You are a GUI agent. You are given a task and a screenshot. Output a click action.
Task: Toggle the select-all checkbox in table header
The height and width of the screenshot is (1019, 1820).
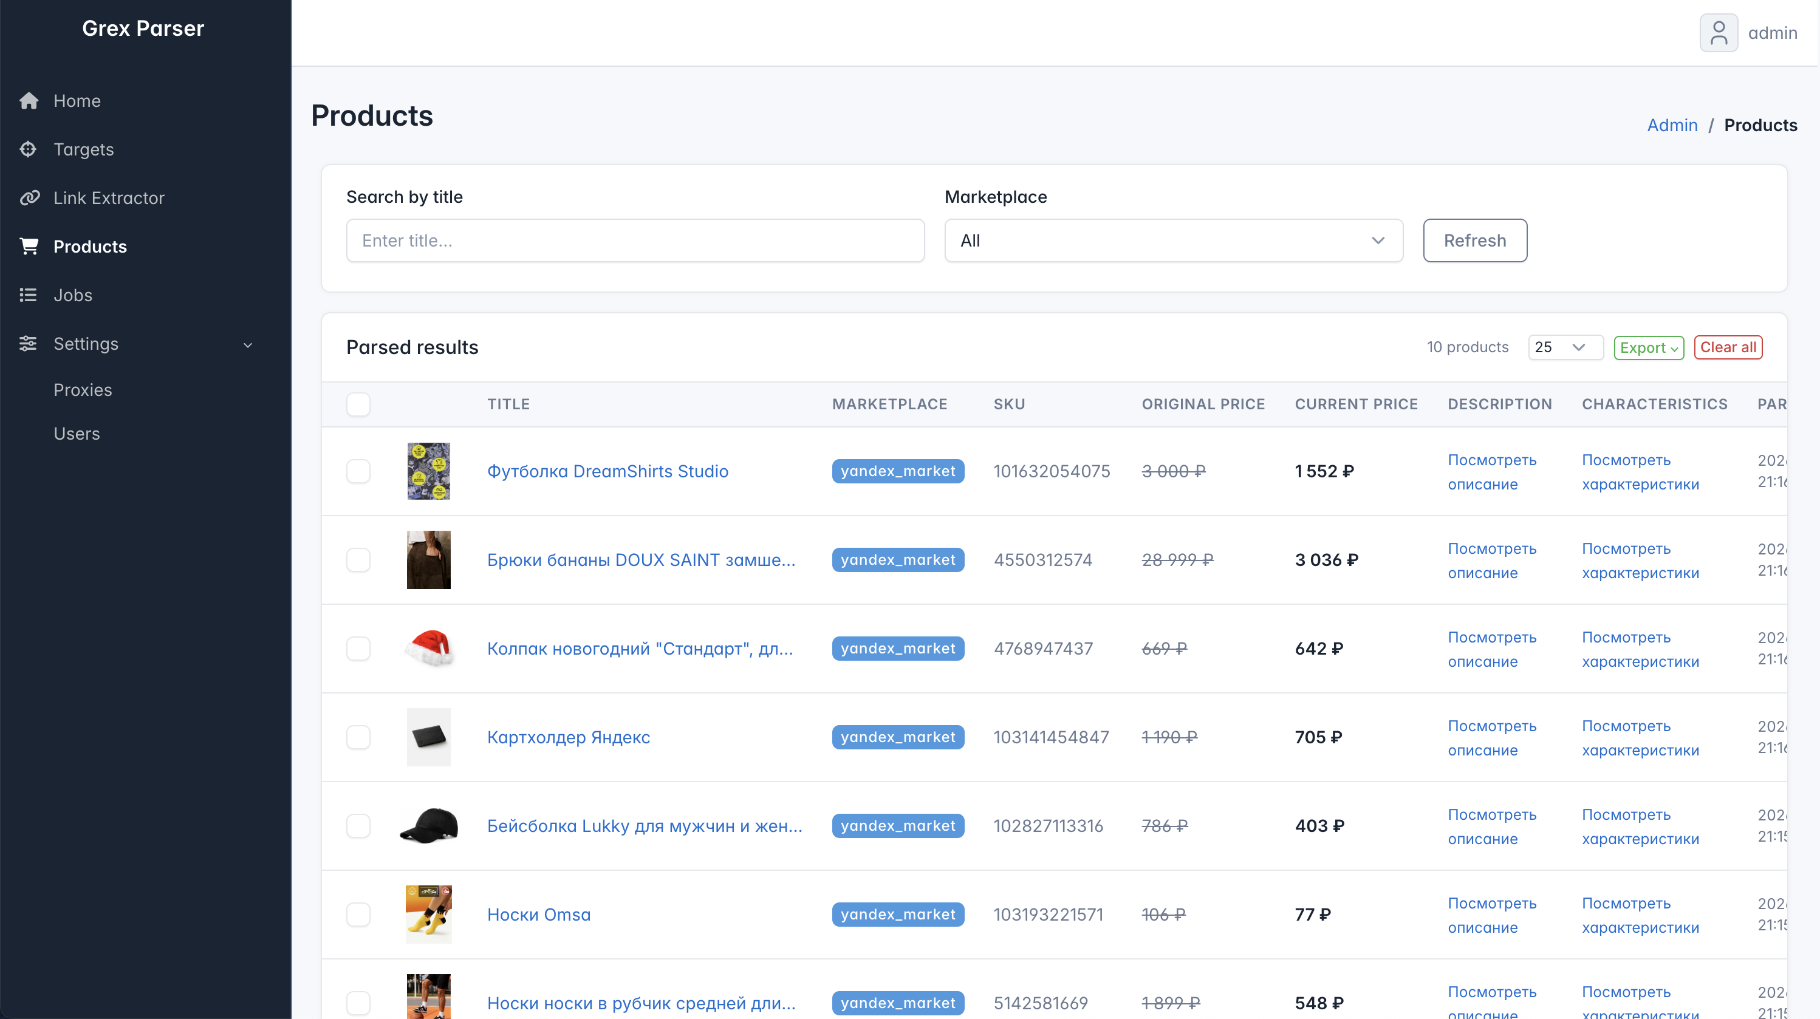358,404
